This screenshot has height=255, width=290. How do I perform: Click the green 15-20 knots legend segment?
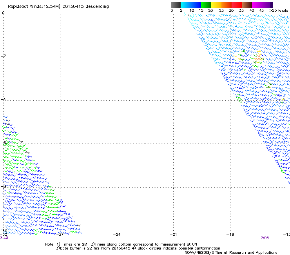coord(206,5)
